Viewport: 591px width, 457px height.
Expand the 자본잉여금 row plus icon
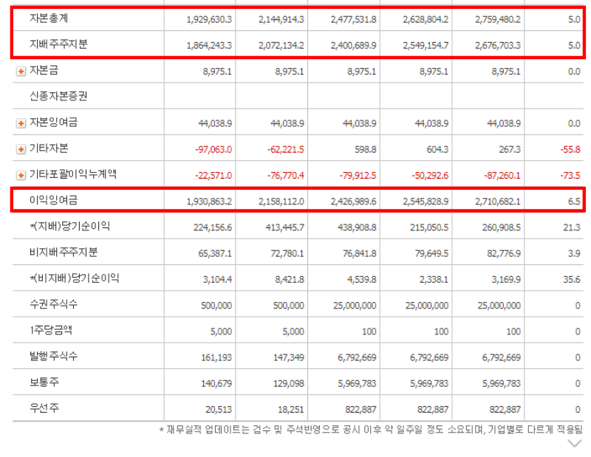tap(21, 123)
